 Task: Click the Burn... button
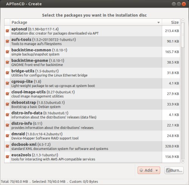click(174, 170)
